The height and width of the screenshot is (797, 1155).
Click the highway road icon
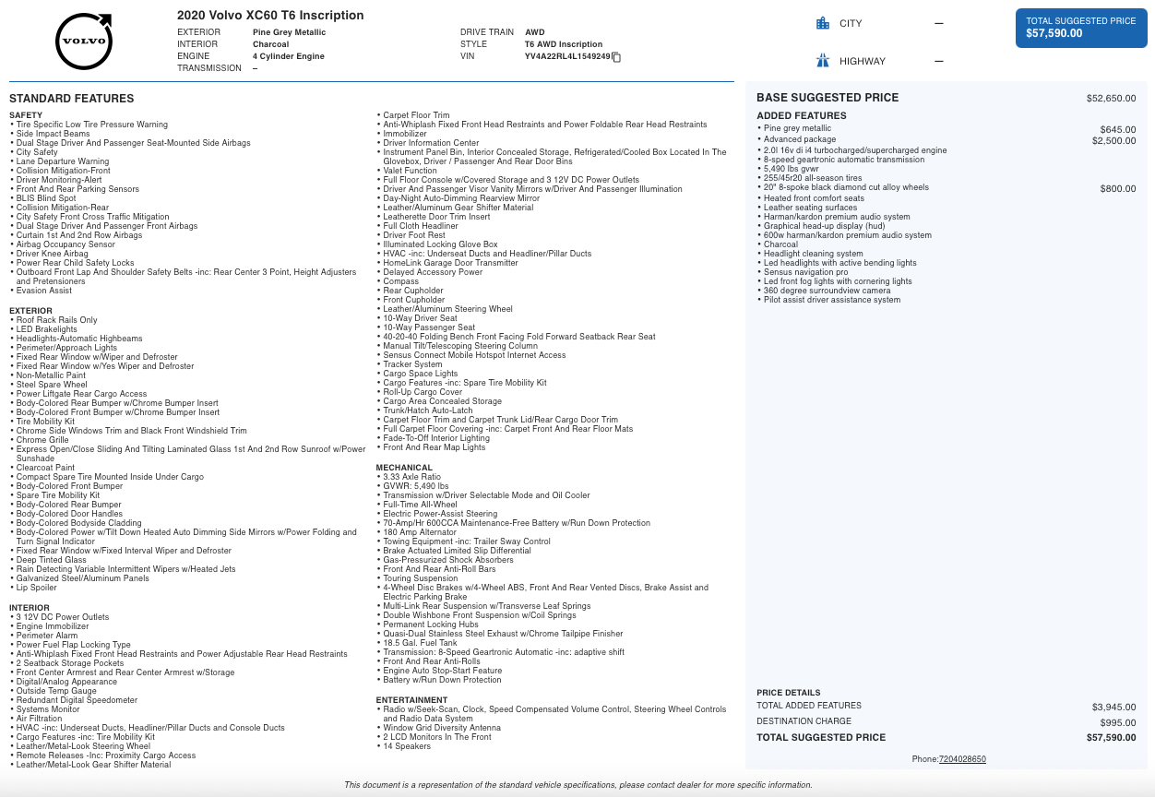823,61
